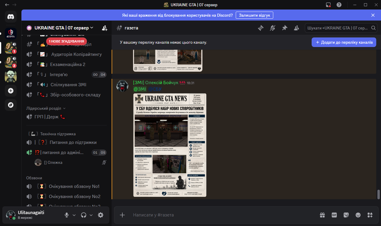Add a new server

[11, 91]
